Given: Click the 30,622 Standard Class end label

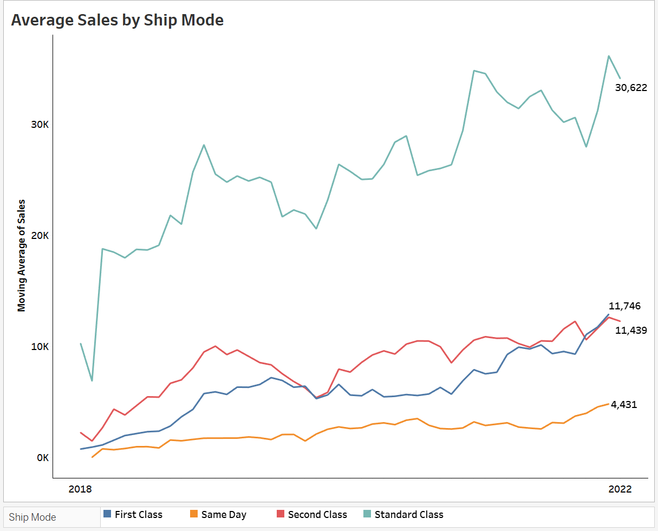Looking at the screenshot, I should pos(631,88).
